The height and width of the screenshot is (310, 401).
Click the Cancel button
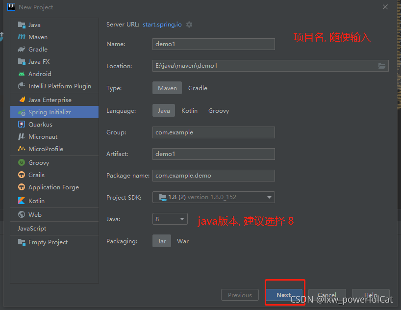(327, 295)
